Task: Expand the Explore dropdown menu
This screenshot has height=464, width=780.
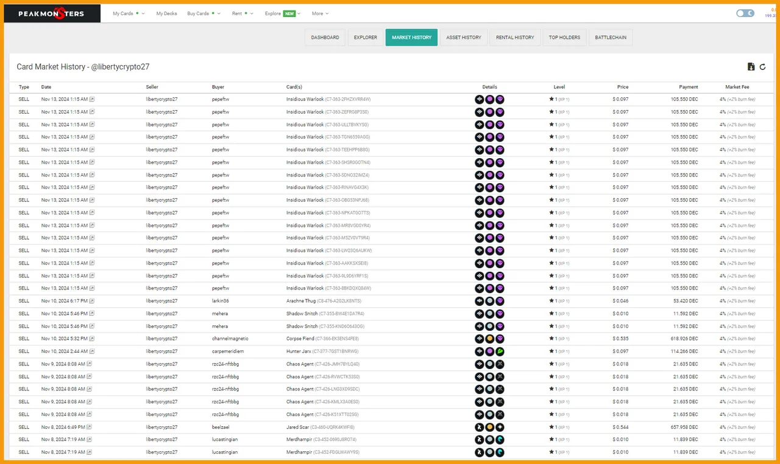Action: (x=284, y=13)
